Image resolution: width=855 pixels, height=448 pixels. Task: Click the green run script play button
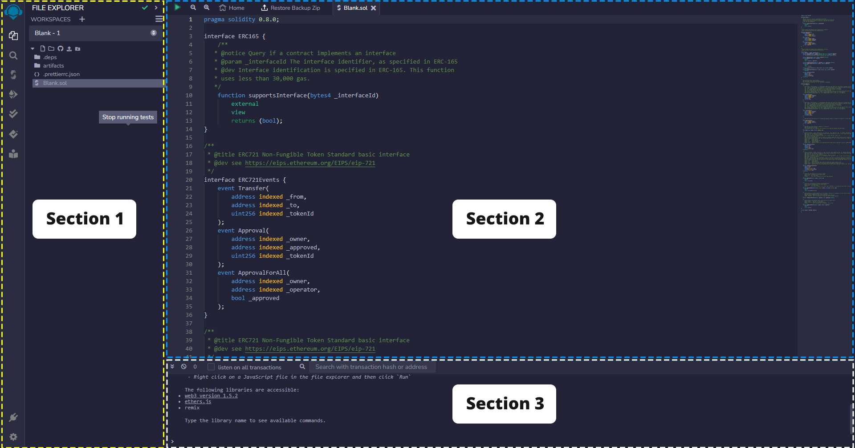pyautogui.click(x=177, y=8)
